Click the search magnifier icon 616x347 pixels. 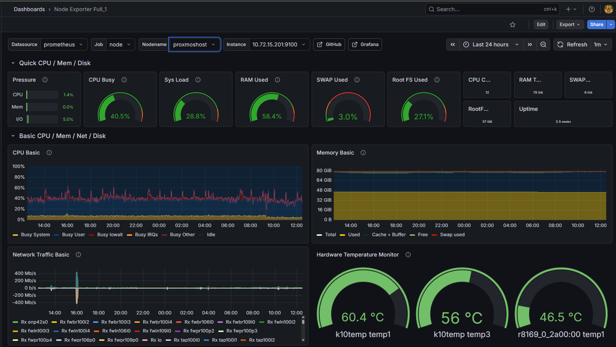click(432, 9)
